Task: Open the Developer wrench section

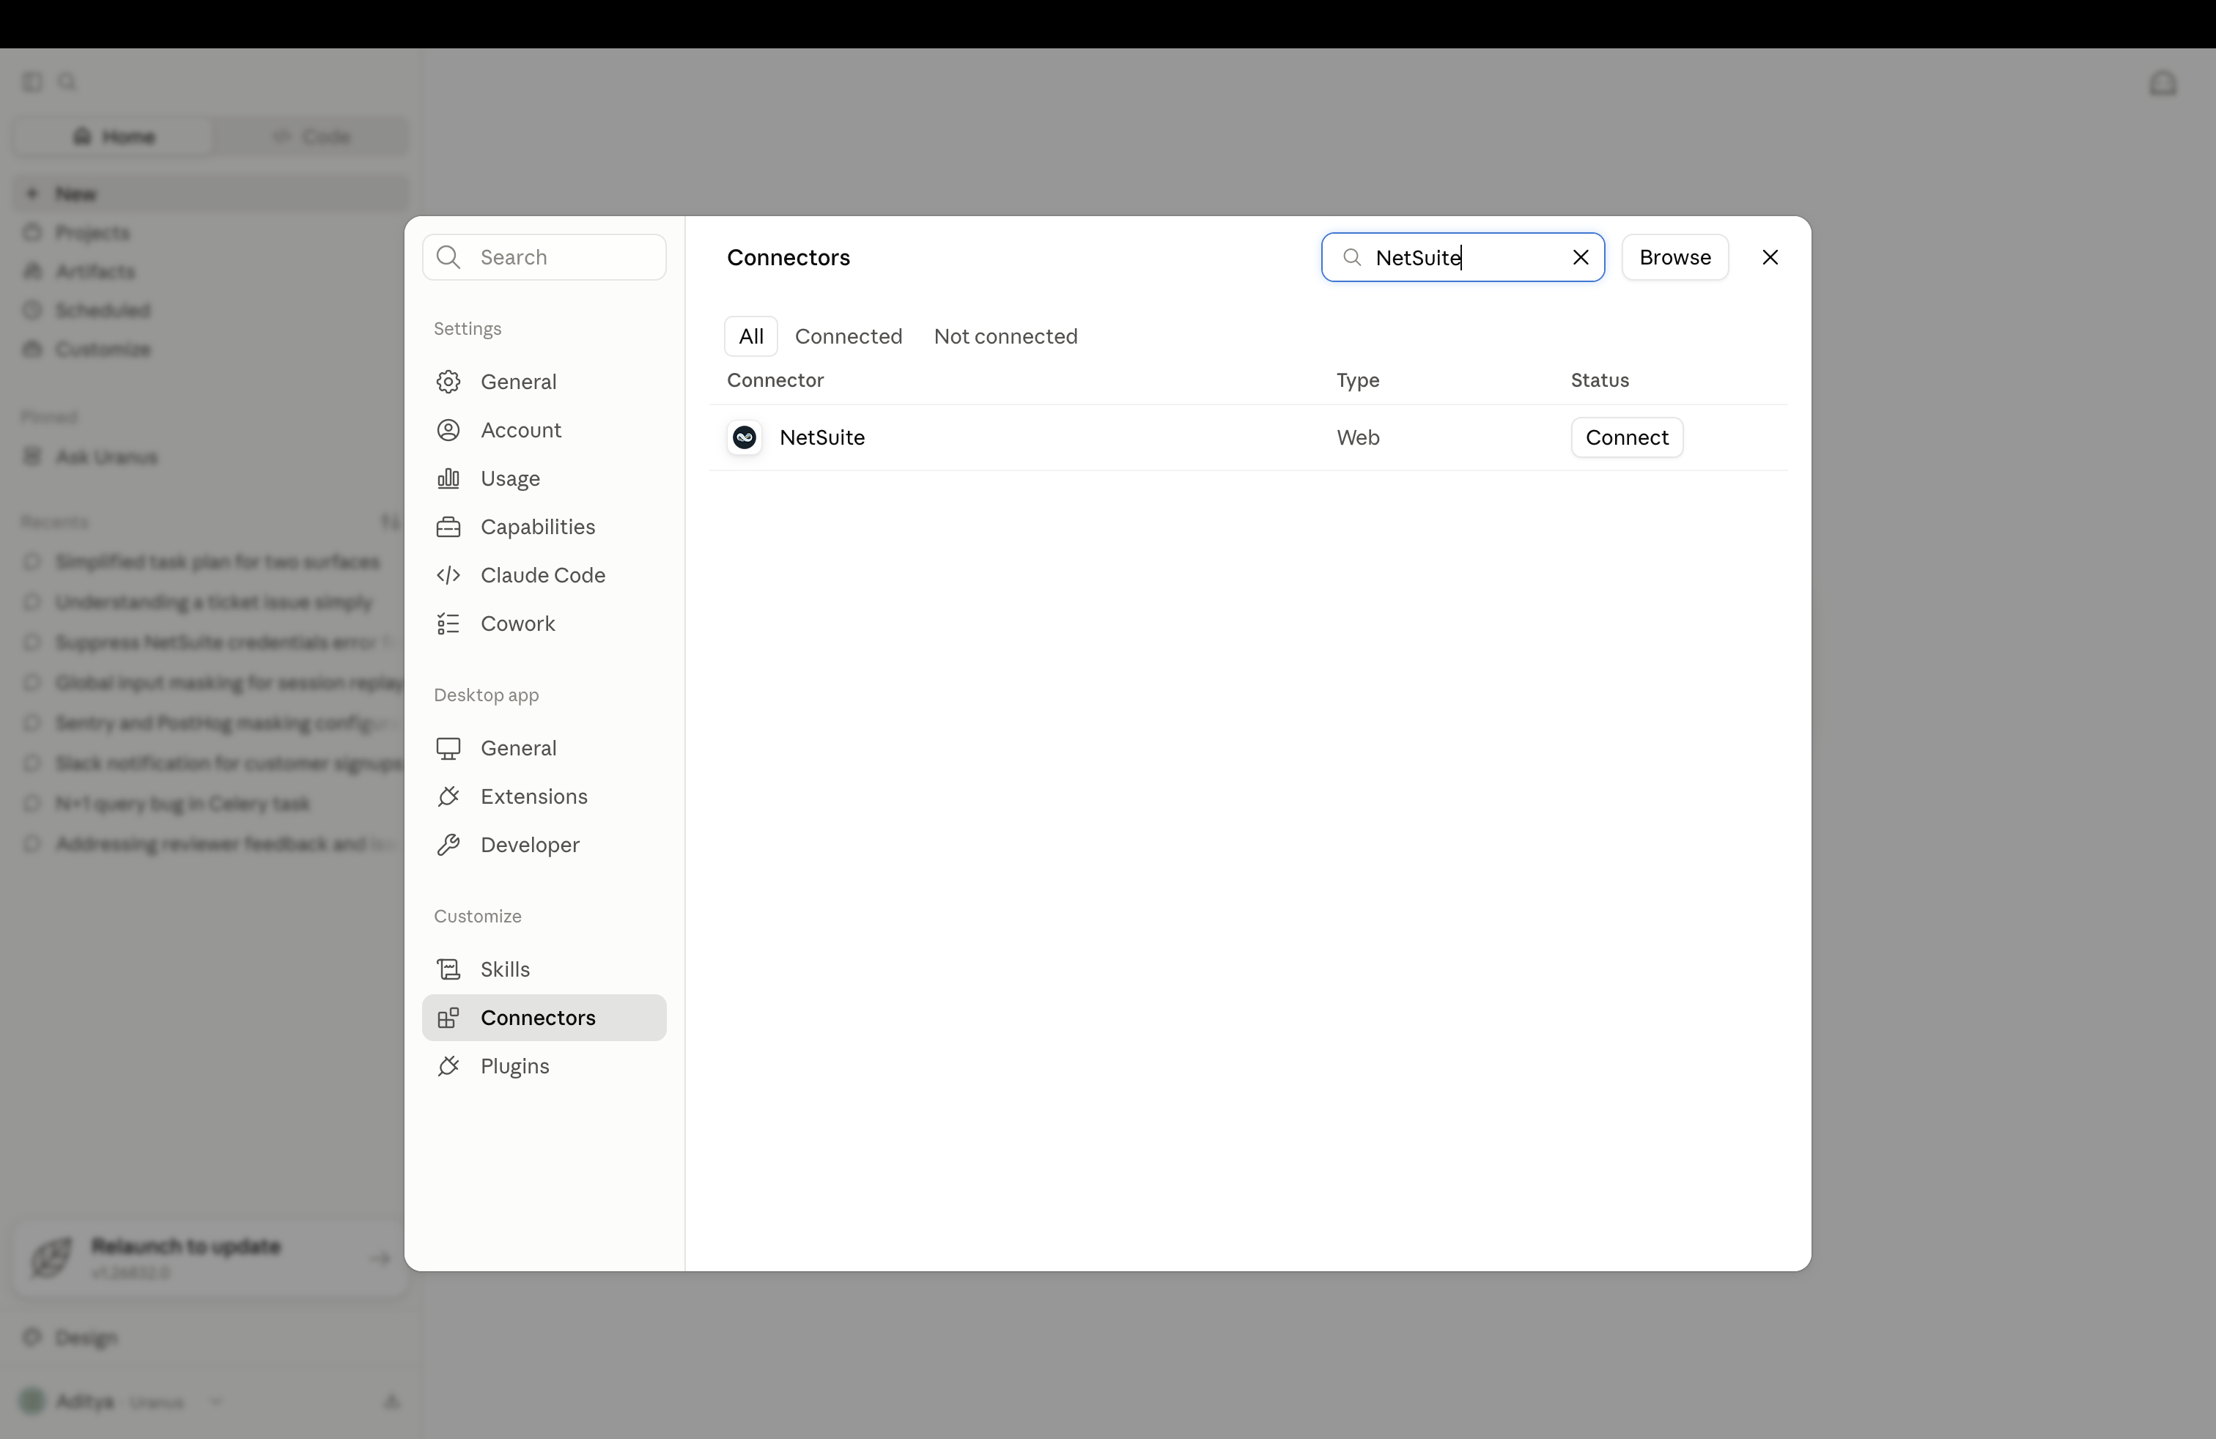Action: tap(544, 846)
